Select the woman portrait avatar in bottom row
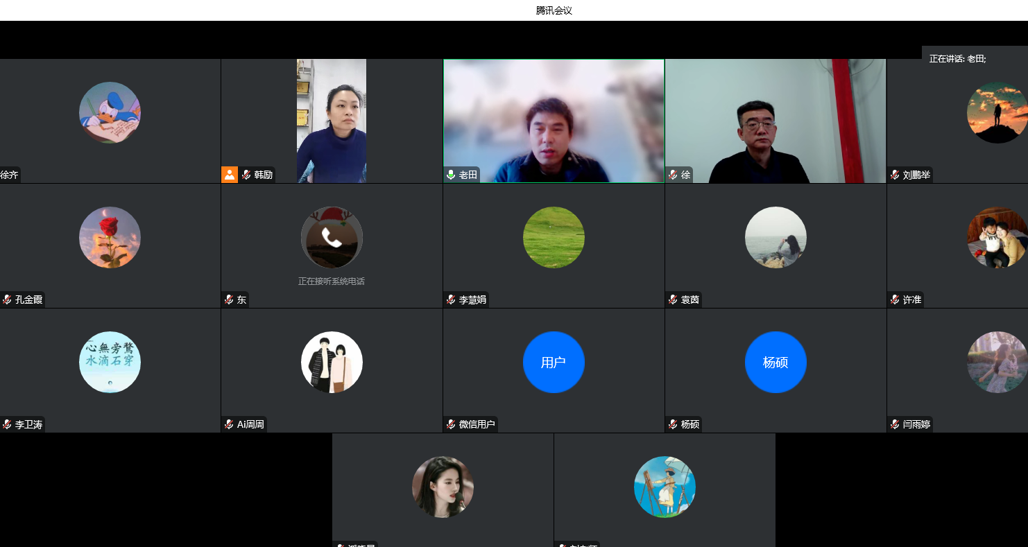 tap(443, 487)
